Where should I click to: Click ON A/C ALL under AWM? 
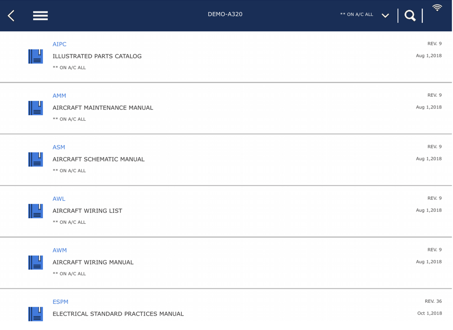click(69, 274)
